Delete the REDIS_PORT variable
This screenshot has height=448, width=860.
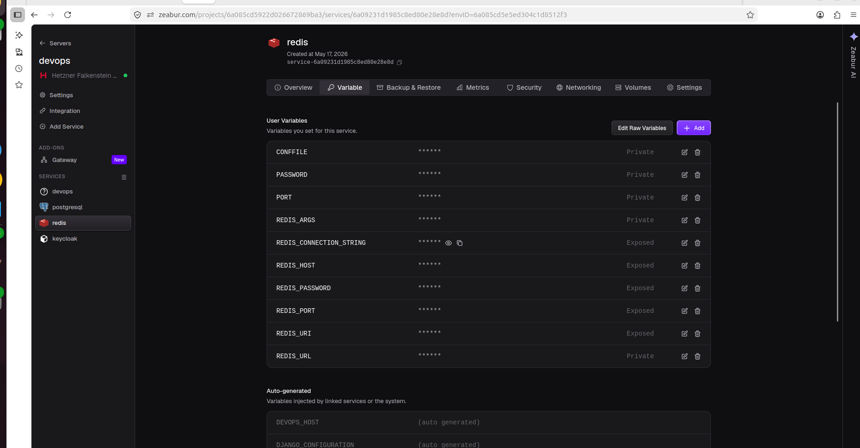coord(698,311)
